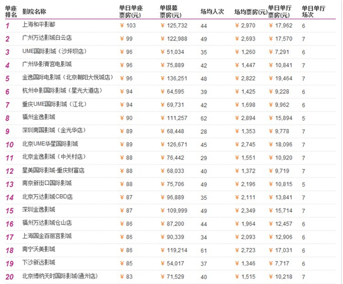
Task: Click the 场均票房(元) column header
Action: click(251, 12)
